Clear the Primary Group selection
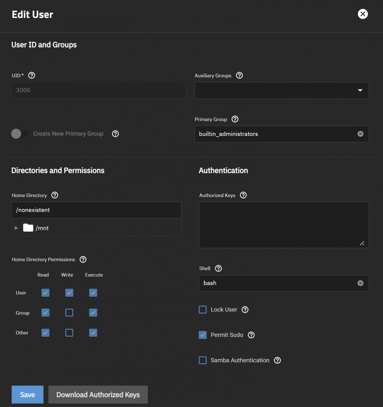Image resolution: width=383 pixels, height=407 pixels. [x=360, y=134]
